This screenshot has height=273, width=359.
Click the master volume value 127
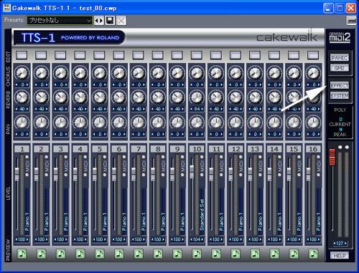(x=340, y=244)
